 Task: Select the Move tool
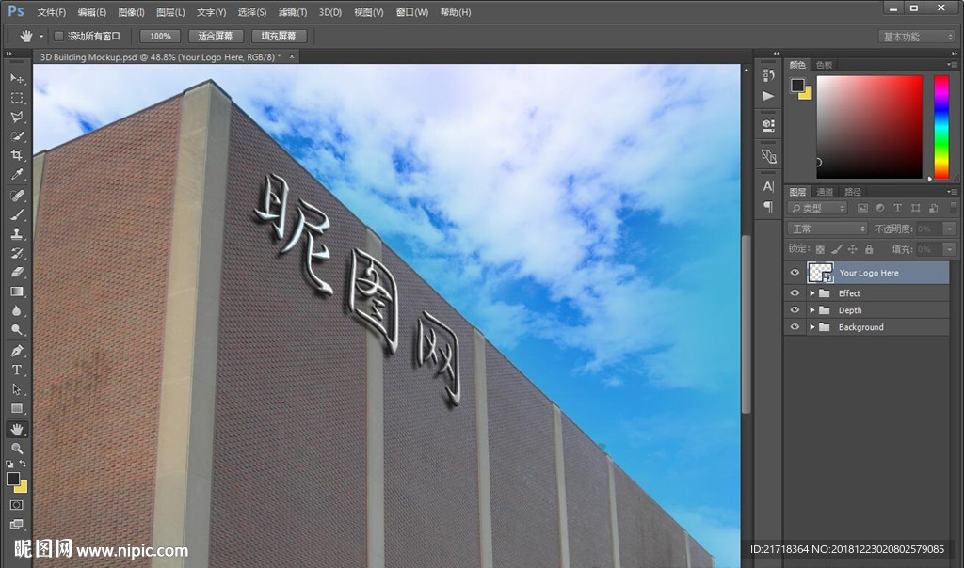coord(17,79)
